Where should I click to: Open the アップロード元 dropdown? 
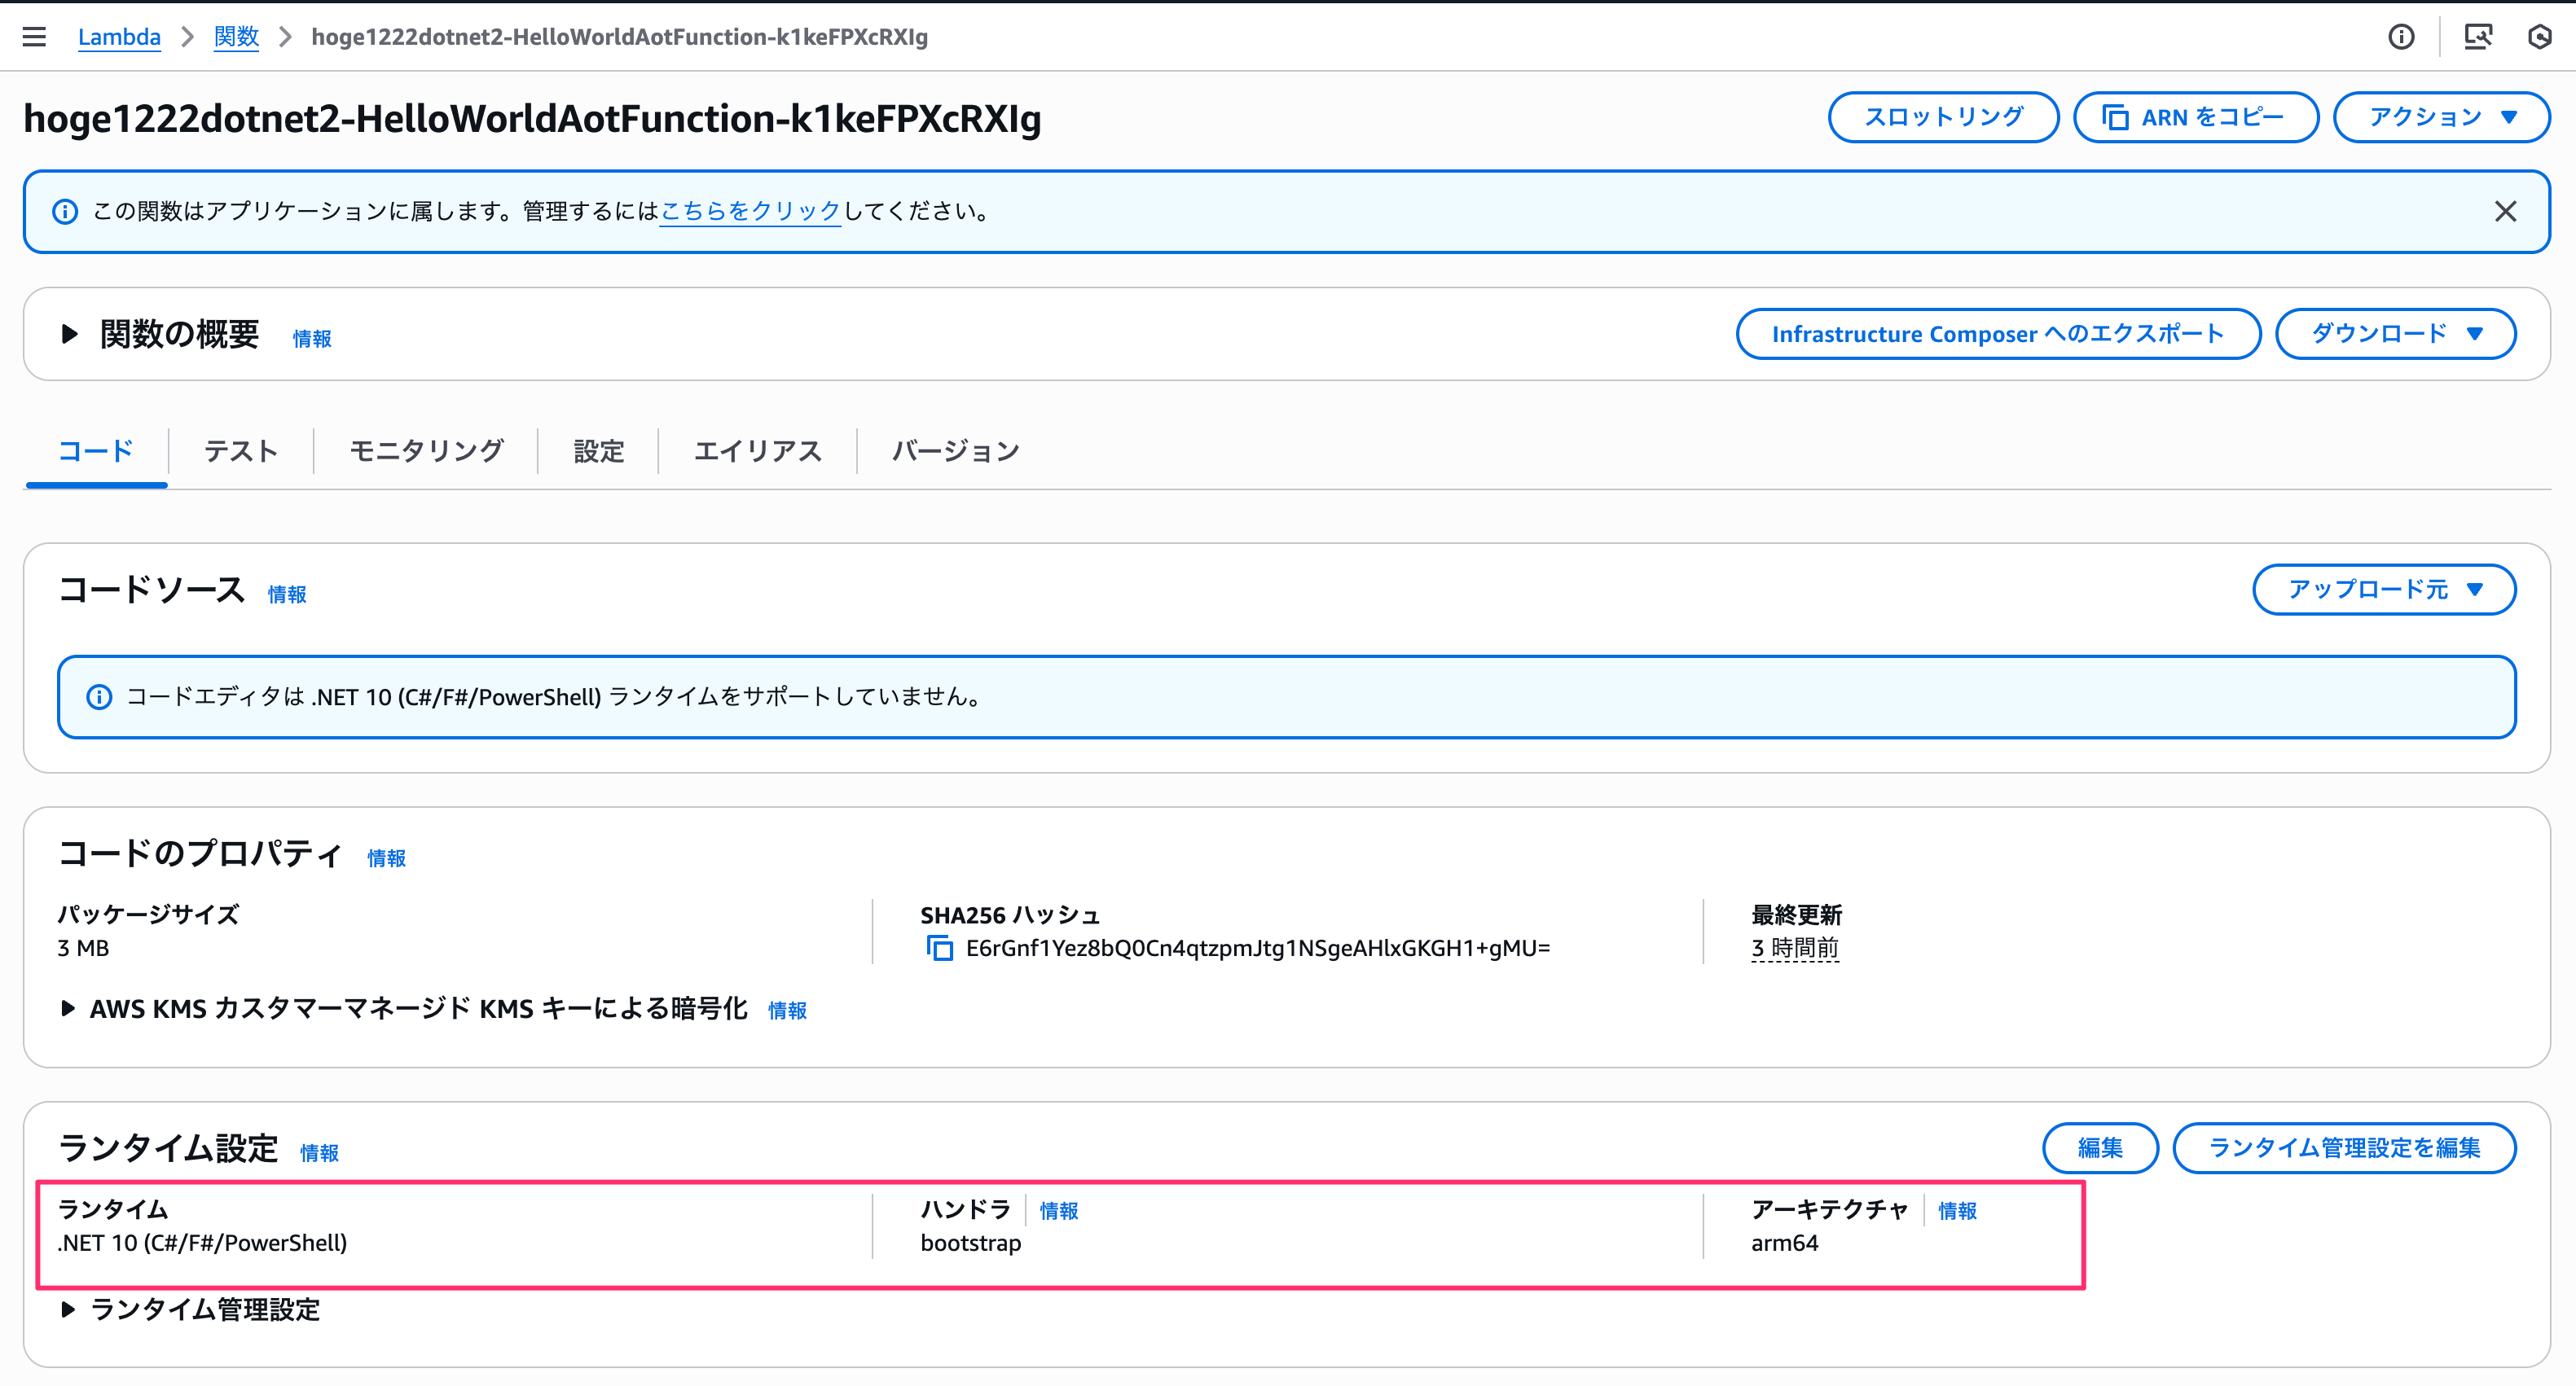2383,590
